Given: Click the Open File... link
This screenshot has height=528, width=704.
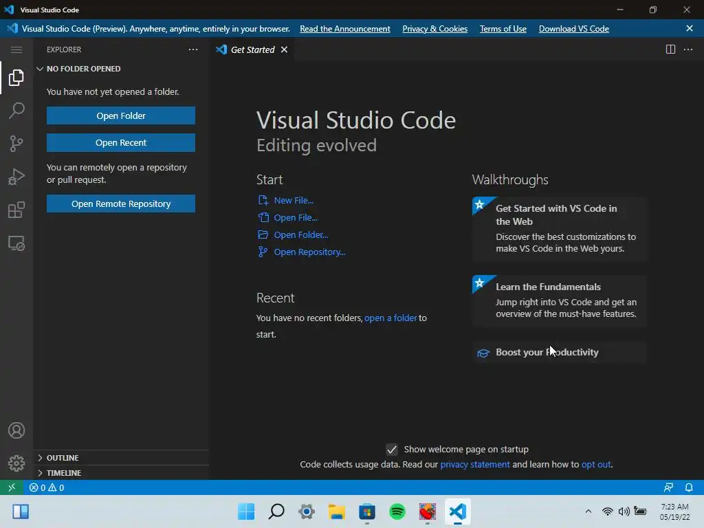Looking at the screenshot, I should pyautogui.click(x=296, y=217).
